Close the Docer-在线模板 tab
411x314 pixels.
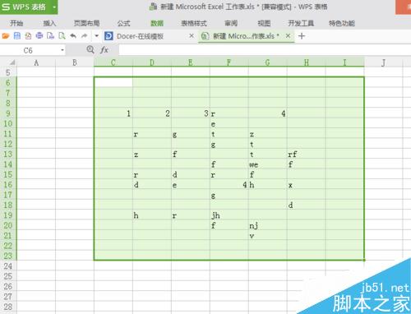(192, 36)
